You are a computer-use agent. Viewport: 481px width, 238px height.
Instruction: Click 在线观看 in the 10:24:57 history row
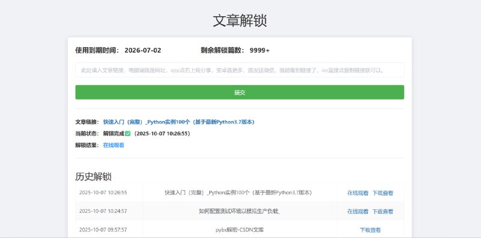point(358,212)
